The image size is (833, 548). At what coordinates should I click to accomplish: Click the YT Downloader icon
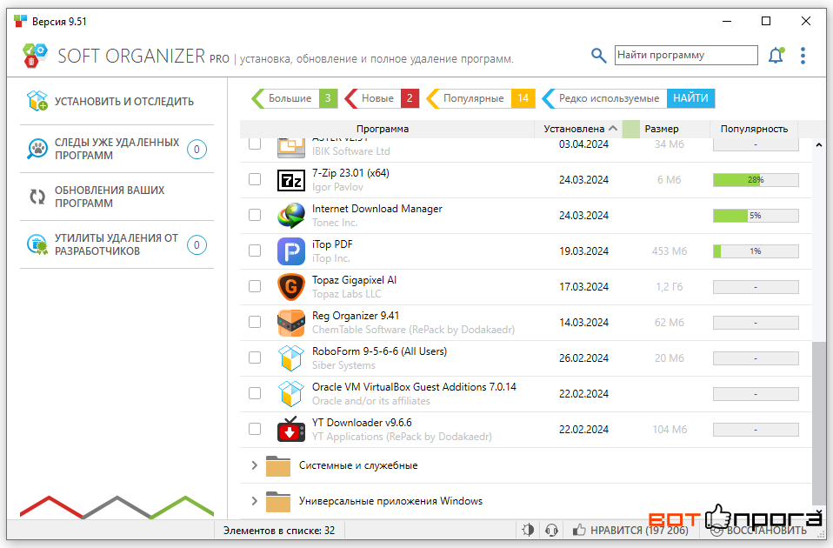pos(291,430)
